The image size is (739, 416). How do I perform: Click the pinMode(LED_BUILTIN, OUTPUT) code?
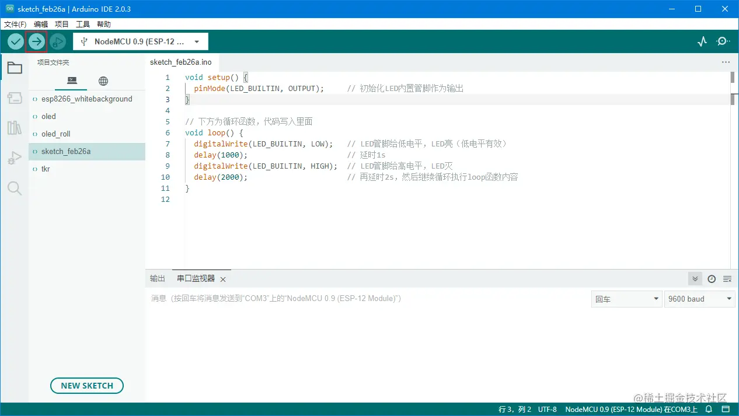click(x=259, y=89)
